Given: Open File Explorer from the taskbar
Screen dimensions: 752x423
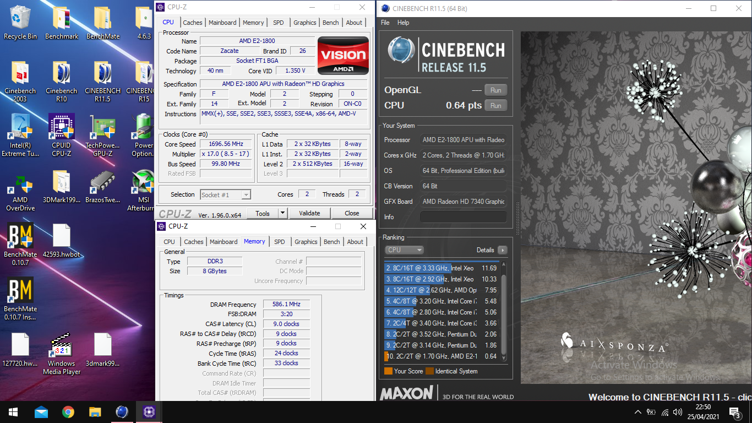Looking at the screenshot, I should tap(95, 412).
